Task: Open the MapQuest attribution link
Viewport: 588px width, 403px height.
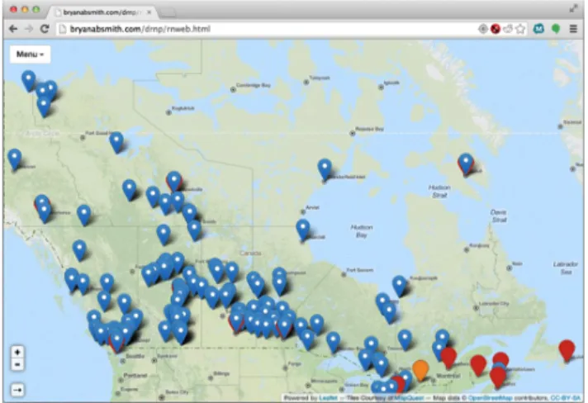Action: click(409, 398)
